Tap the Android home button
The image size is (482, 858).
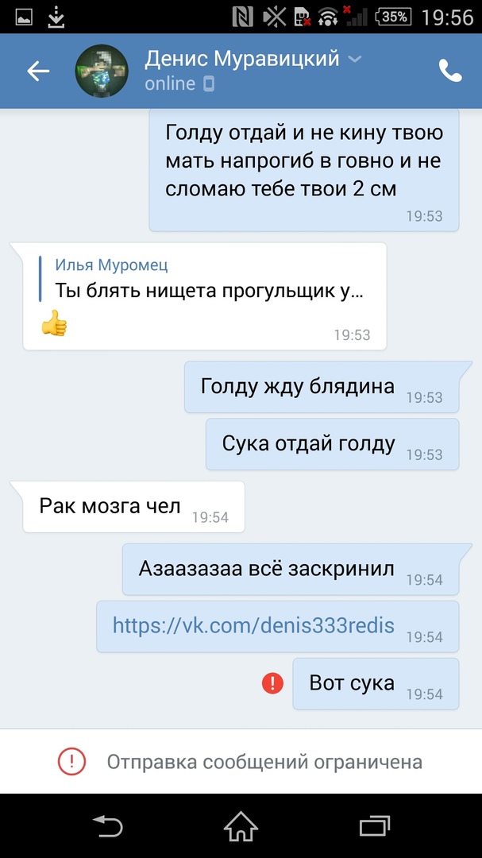pos(241,825)
